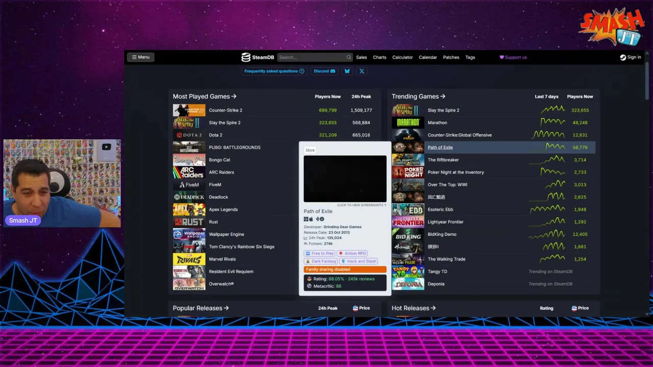Click the Store button in popup
Screen dimensions: 653x367
[x=310, y=150]
